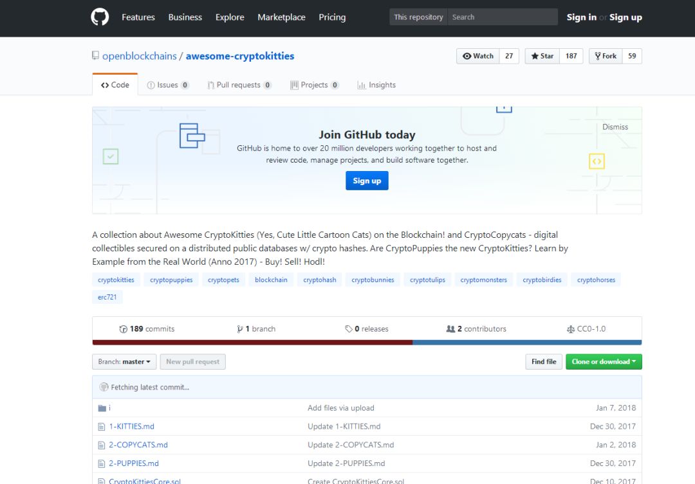Open Features in the top navigation

138,17
